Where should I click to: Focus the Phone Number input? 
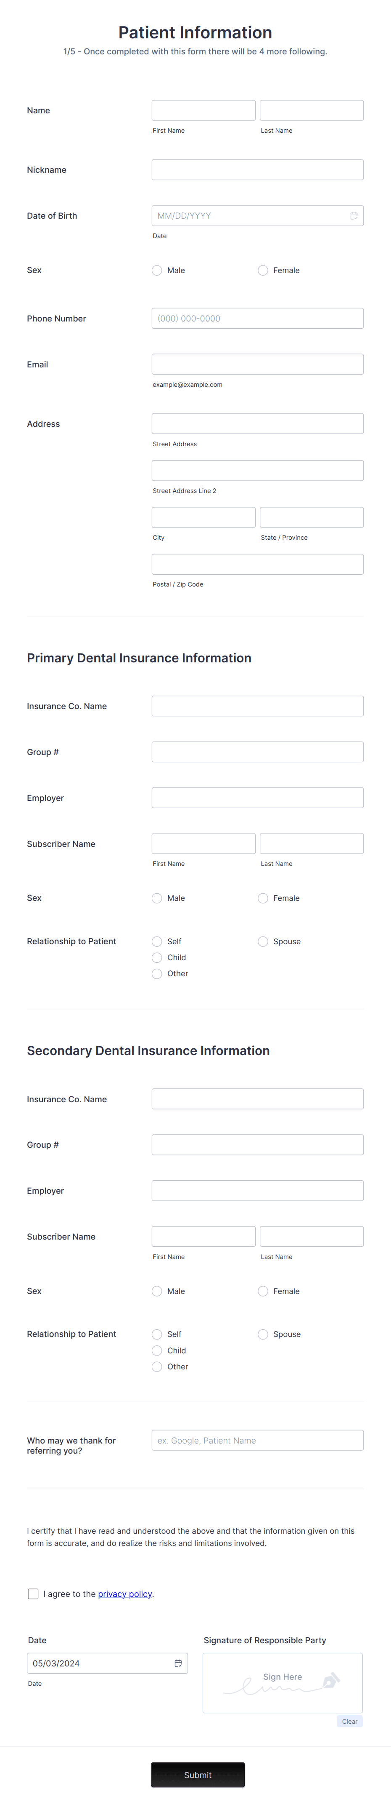point(257,318)
